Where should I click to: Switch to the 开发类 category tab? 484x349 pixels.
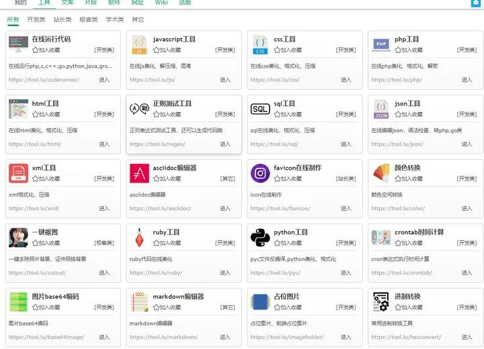point(36,19)
